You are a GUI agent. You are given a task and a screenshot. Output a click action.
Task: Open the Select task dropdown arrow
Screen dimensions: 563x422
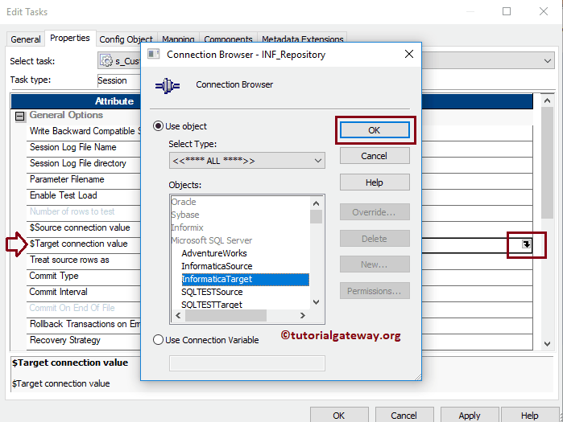point(548,61)
